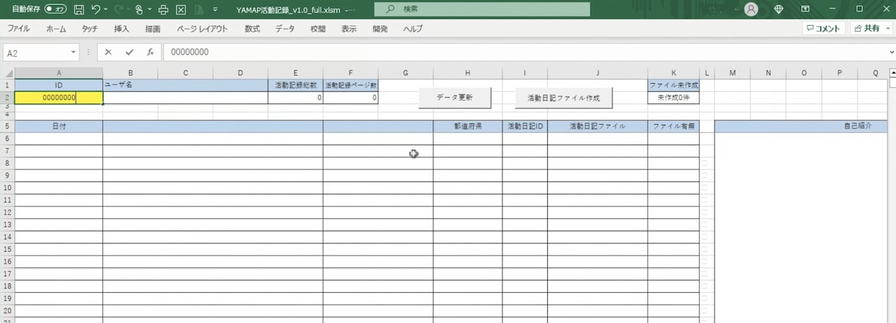896x323 pixels.
Task: Switch to the 表示 ribbon tab
Action: point(349,29)
